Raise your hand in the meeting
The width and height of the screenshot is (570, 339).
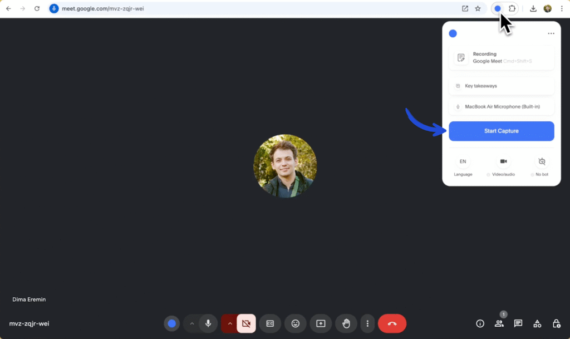pos(345,323)
